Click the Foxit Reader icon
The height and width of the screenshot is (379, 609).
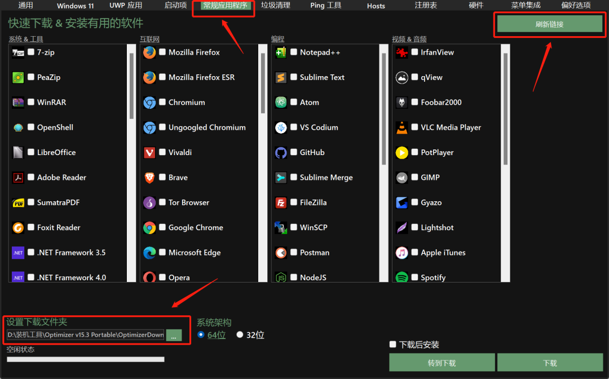(18, 227)
